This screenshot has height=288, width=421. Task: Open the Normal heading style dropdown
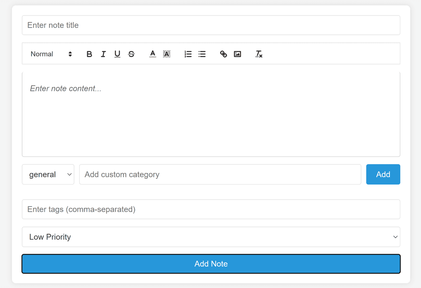(x=51, y=54)
